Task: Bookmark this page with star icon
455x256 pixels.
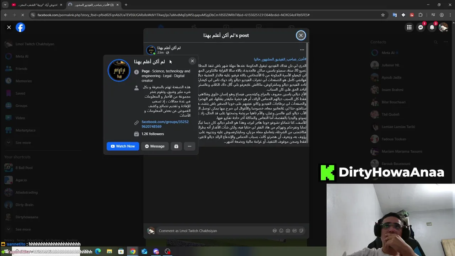Action: (x=383, y=15)
